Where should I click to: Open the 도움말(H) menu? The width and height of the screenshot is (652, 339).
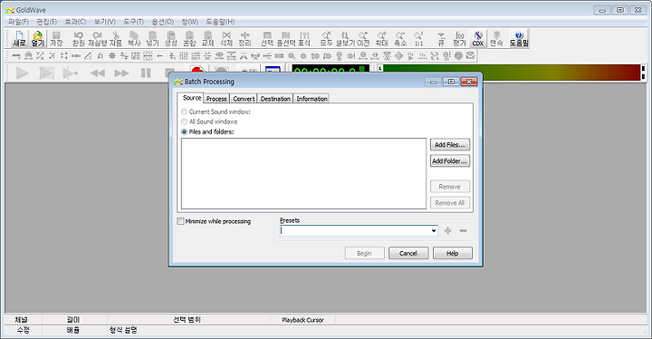[220, 22]
